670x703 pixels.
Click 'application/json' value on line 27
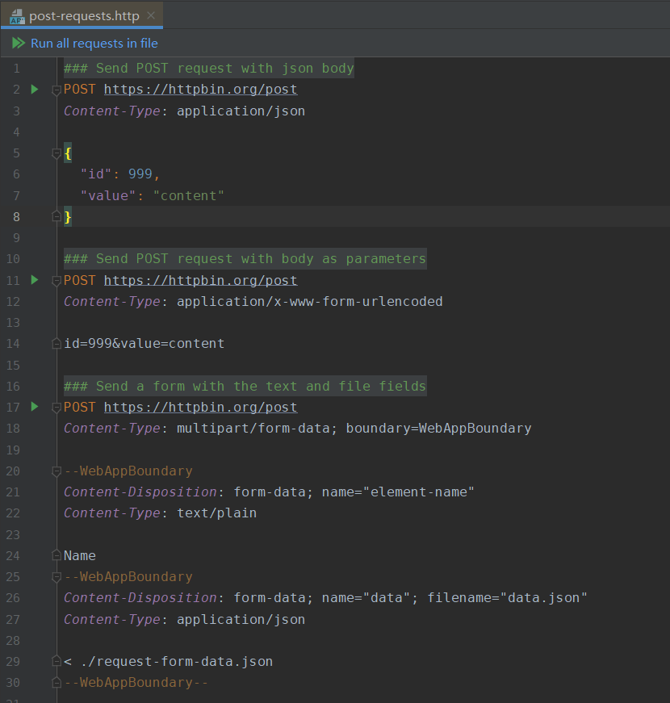(241, 619)
